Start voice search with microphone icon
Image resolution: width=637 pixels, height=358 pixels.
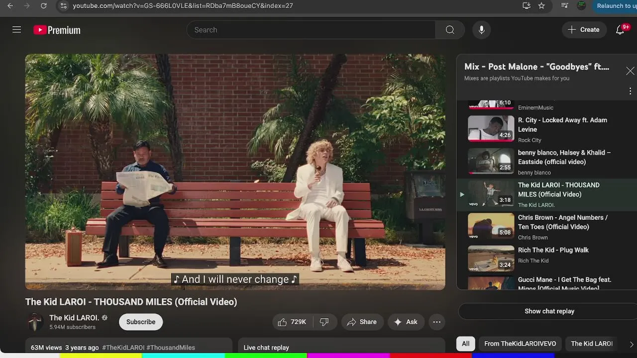pyautogui.click(x=481, y=30)
